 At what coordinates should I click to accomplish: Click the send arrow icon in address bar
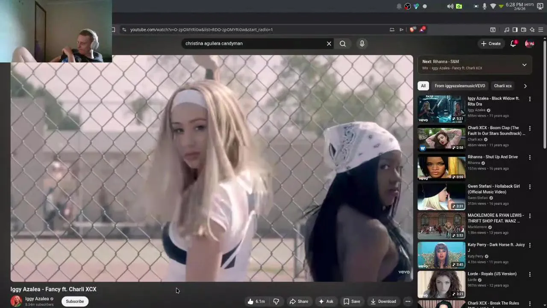pyautogui.click(x=401, y=30)
